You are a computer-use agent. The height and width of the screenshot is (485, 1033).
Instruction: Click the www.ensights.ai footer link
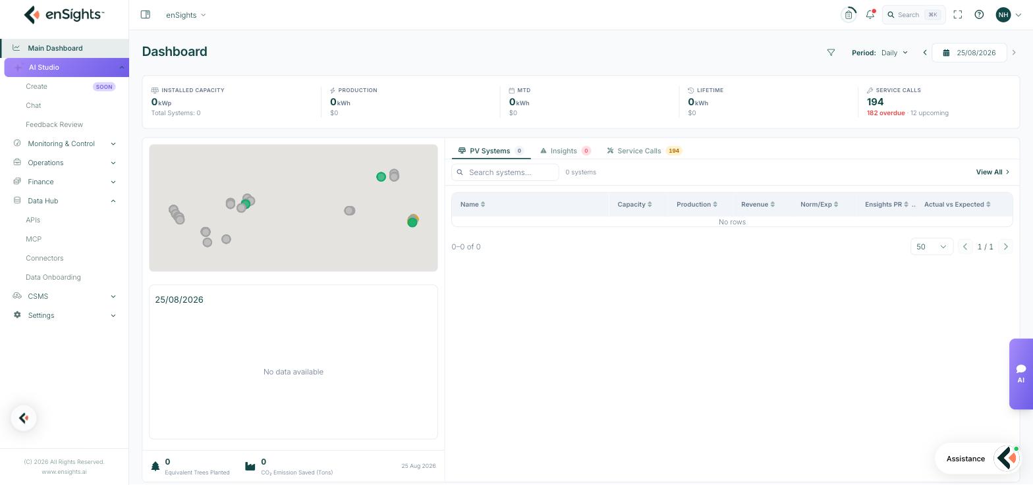pos(64,472)
